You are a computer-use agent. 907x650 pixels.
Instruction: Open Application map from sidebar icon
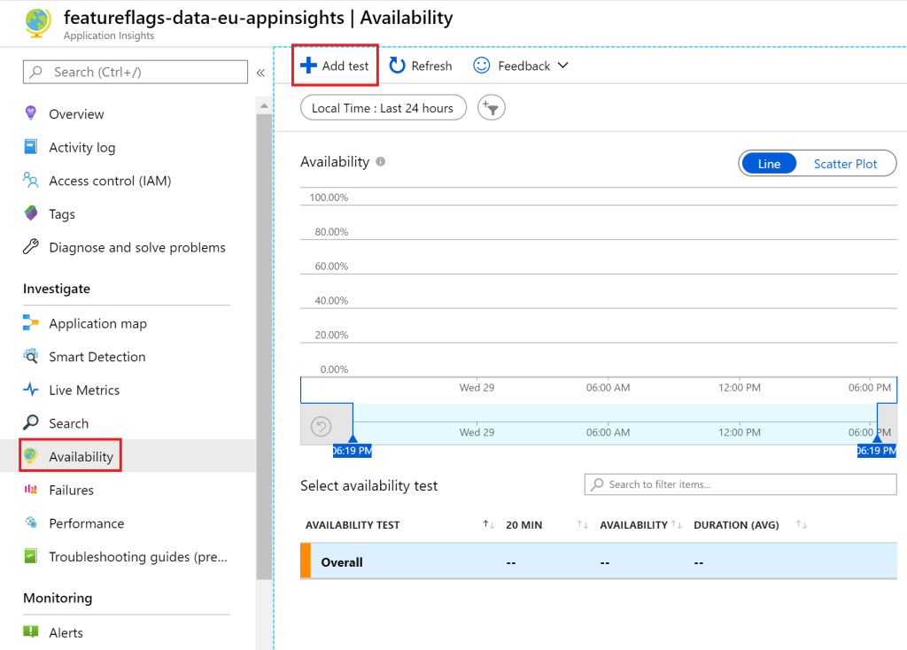click(31, 323)
